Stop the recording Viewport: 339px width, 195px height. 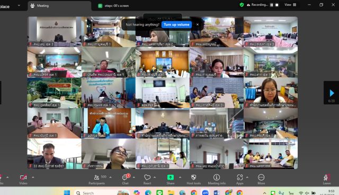pos(276,5)
